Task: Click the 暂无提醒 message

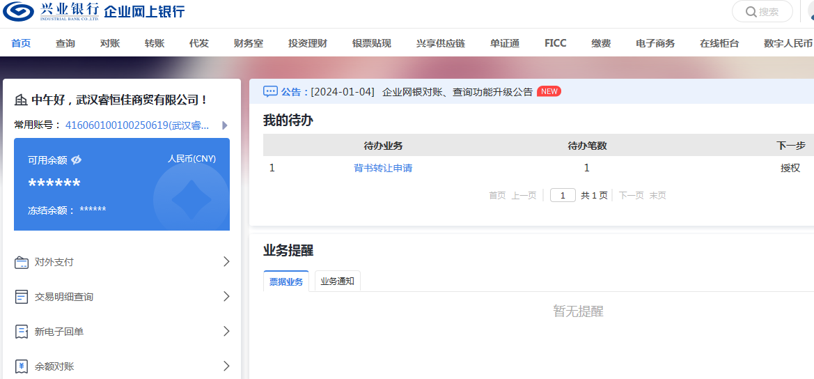Action: click(579, 311)
